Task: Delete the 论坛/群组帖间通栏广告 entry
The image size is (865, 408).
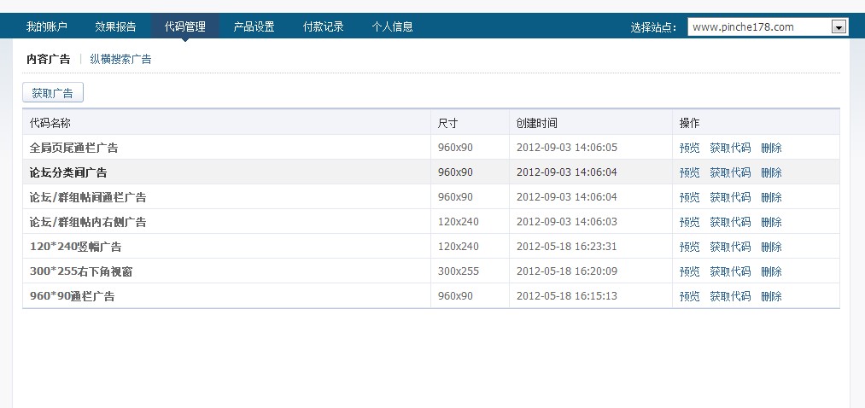Action: 771,197
